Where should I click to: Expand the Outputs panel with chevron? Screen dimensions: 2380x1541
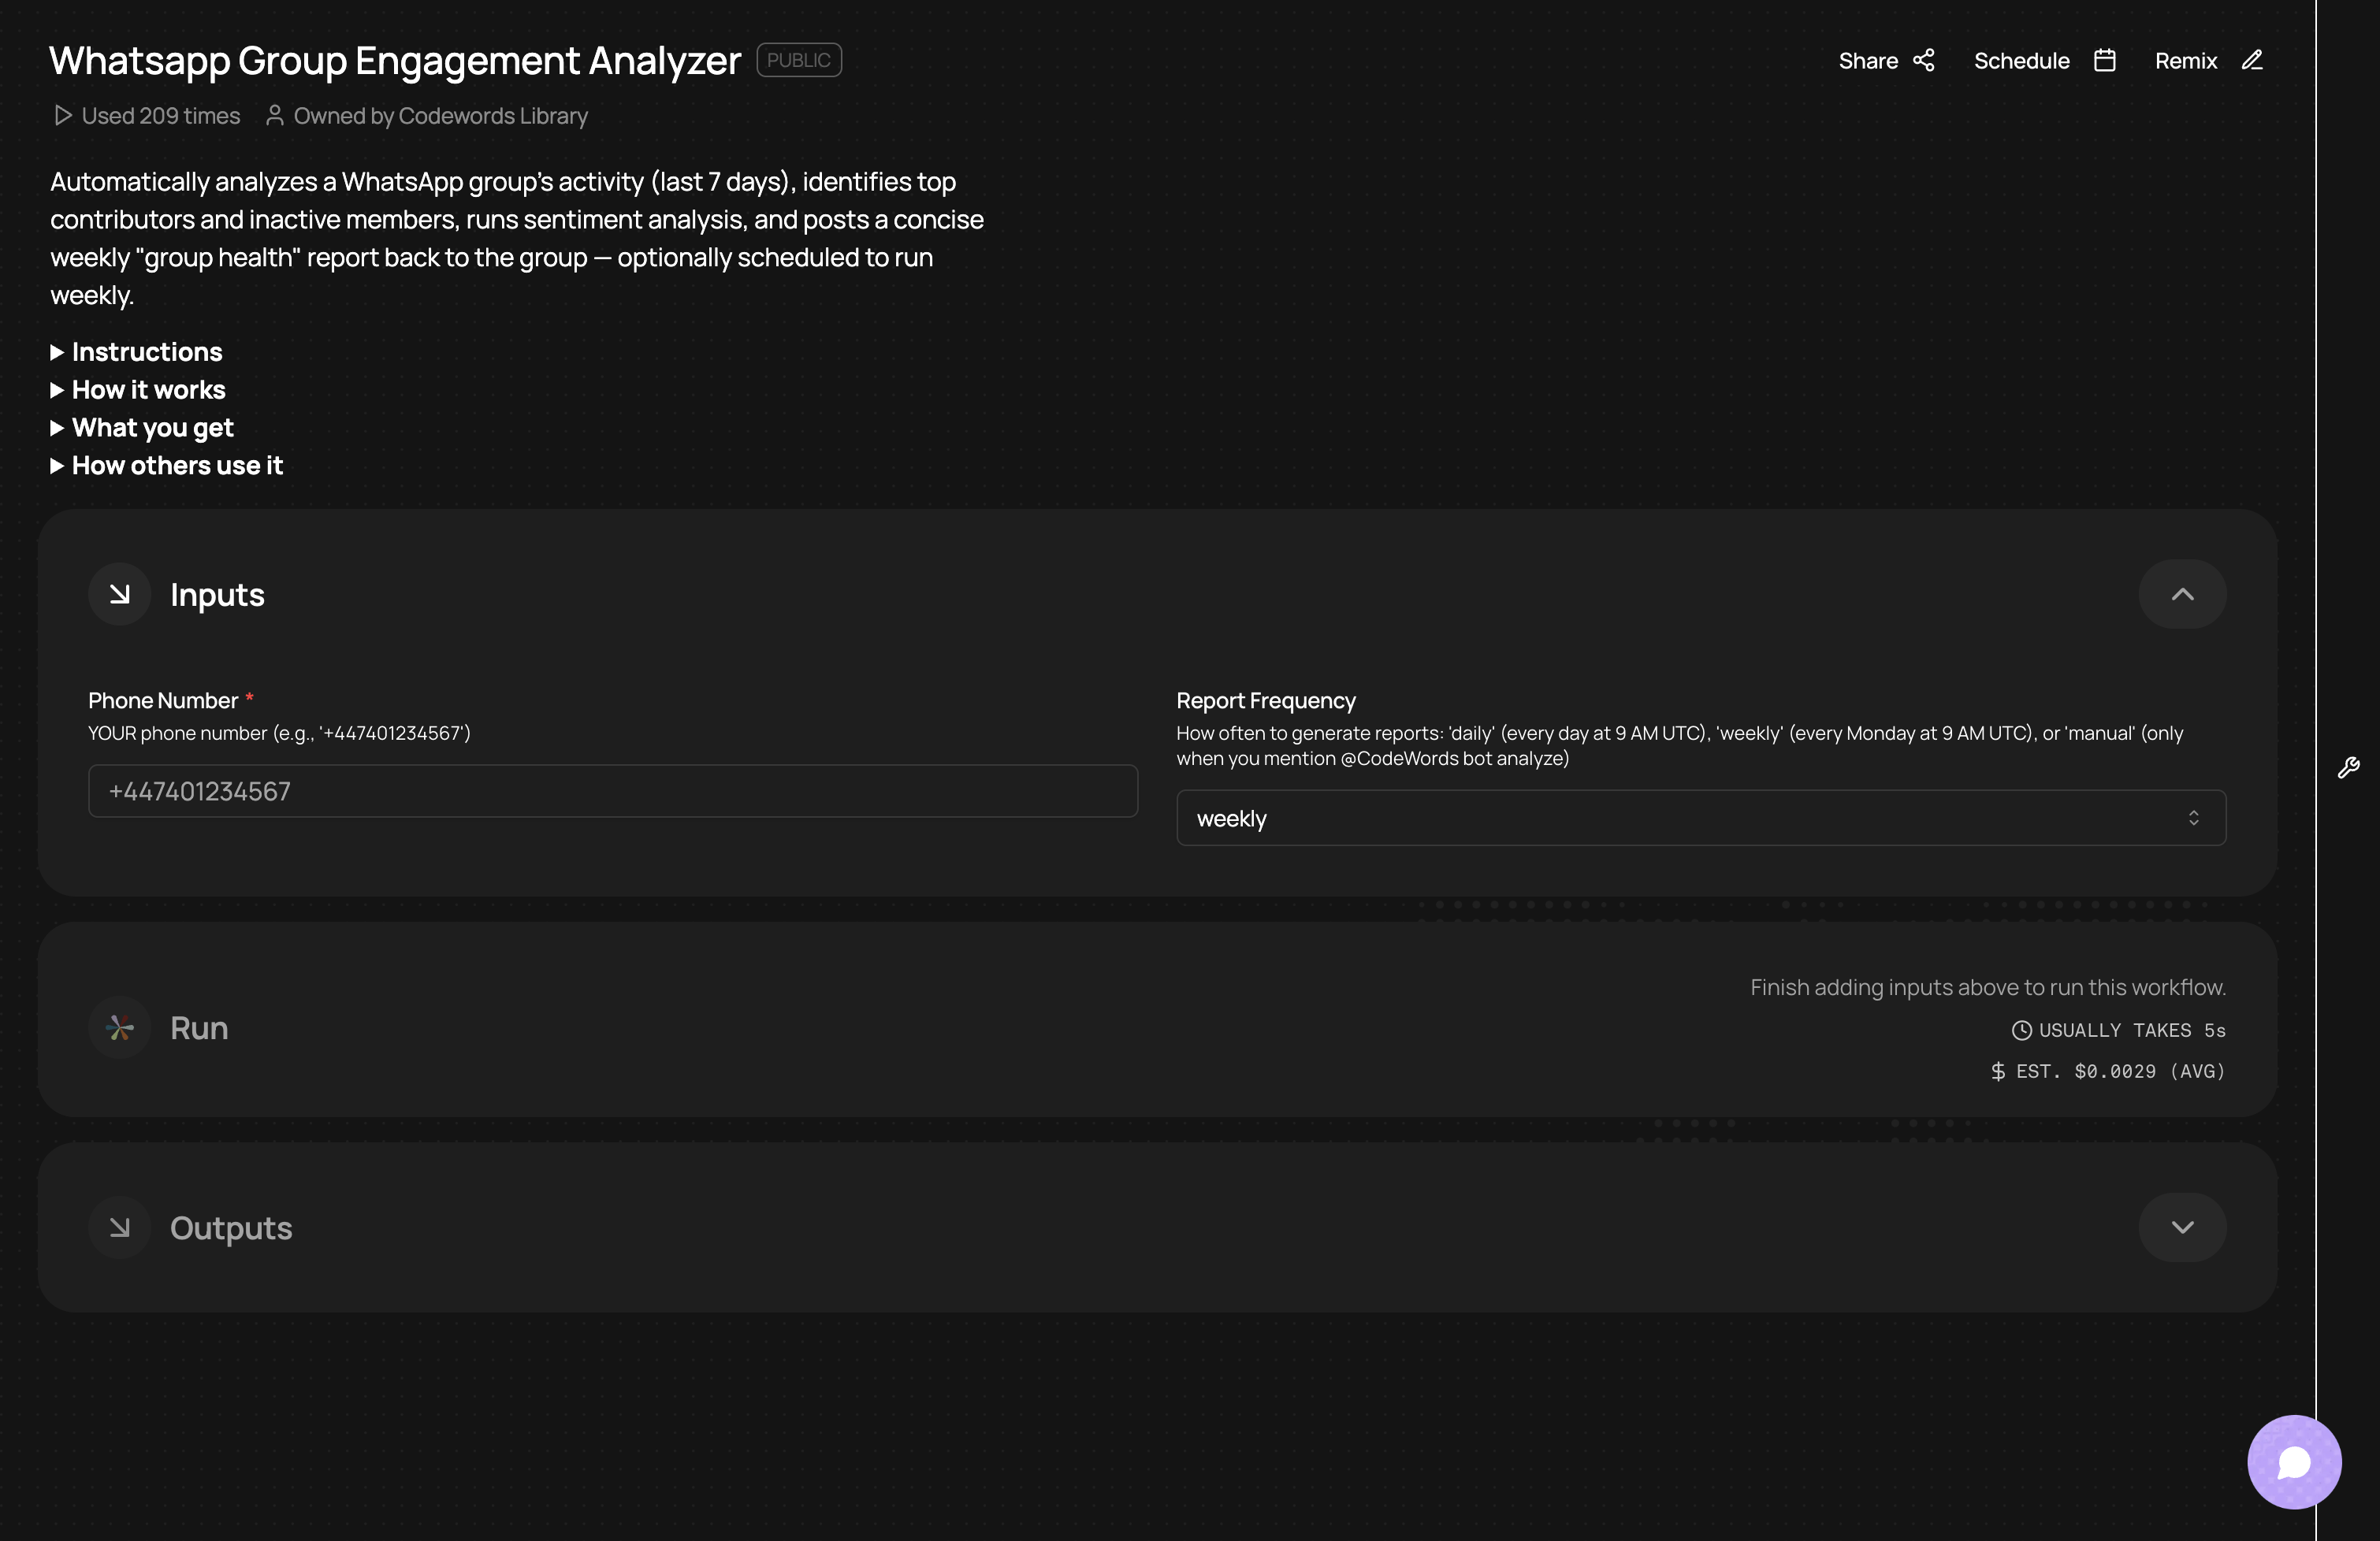tap(2182, 1227)
